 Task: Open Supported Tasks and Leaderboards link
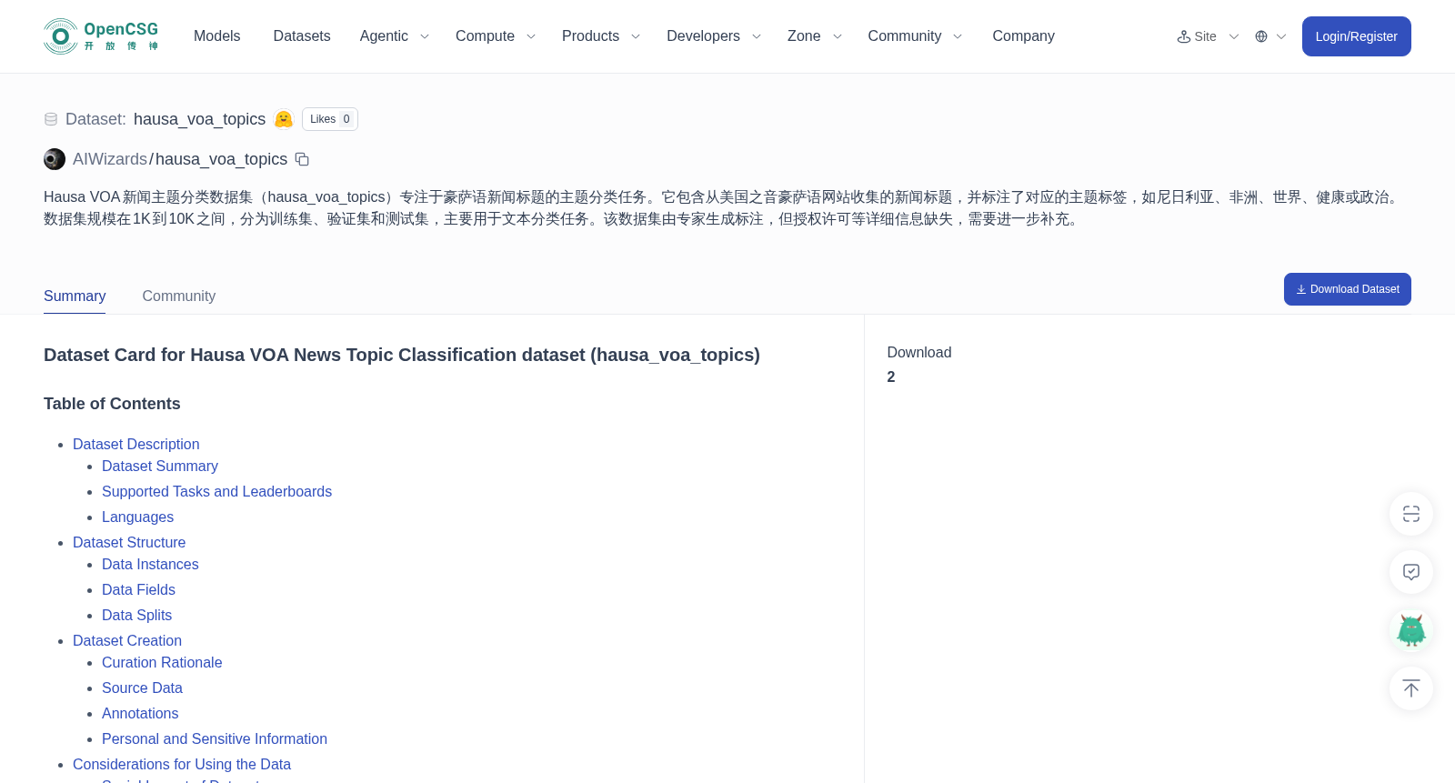[216, 492]
